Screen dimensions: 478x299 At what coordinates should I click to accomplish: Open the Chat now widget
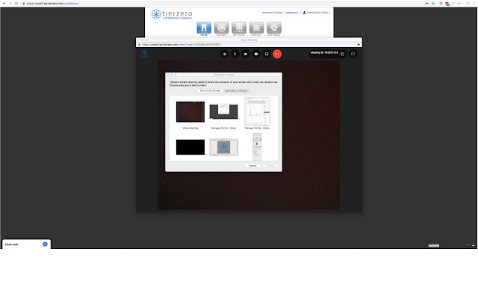pos(26,244)
